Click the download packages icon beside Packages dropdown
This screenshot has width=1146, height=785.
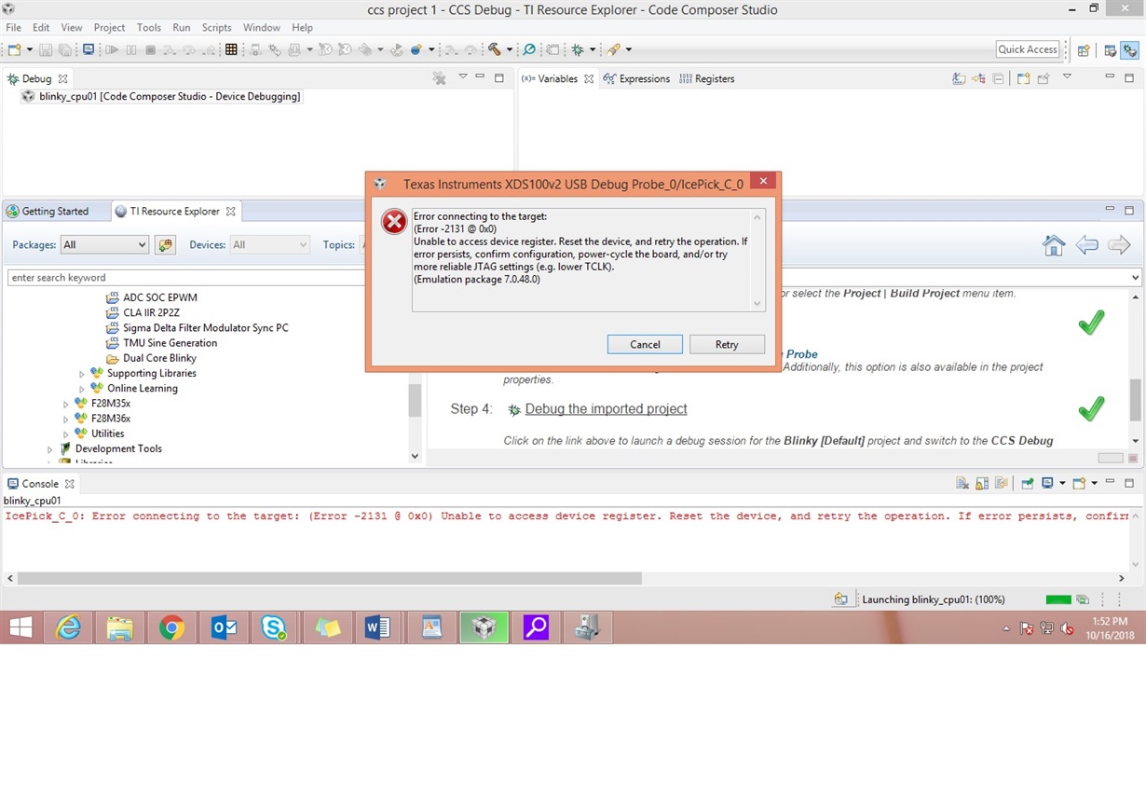(x=165, y=244)
